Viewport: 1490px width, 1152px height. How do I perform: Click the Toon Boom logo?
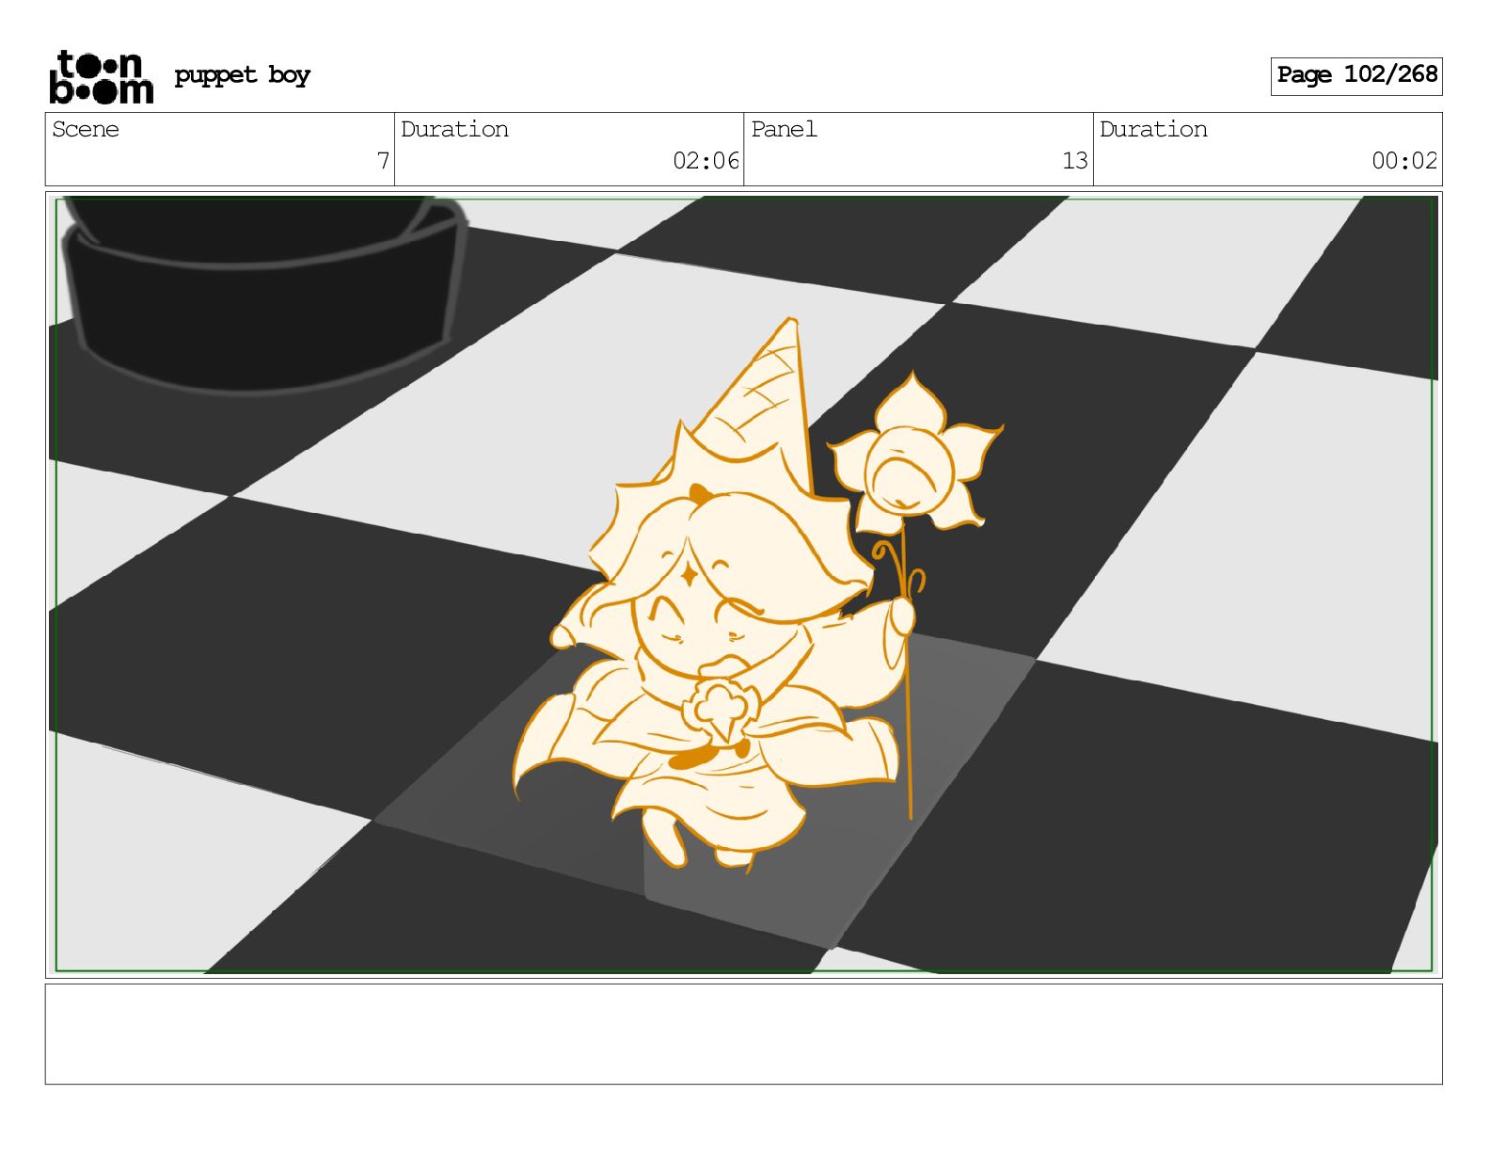[101, 76]
